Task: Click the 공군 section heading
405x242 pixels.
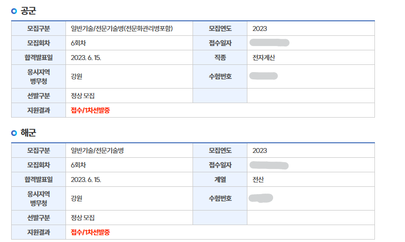Action: [x=28, y=11]
